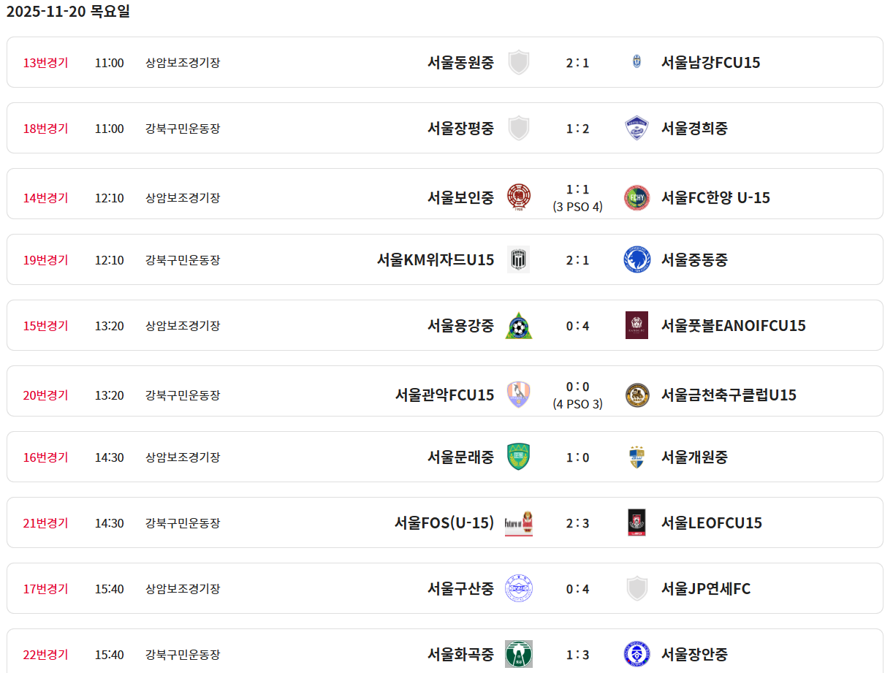
Task: Click the 서울FC한양 U-15 team crest
Action: pyautogui.click(x=636, y=197)
